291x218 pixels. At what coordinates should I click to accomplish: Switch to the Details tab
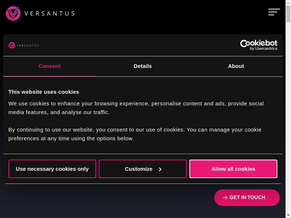pyautogui.click(x=143, y=66)
